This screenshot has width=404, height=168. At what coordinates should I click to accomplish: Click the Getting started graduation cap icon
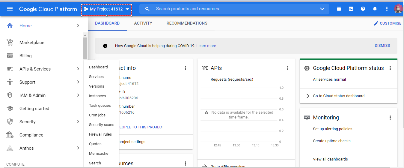10,109
